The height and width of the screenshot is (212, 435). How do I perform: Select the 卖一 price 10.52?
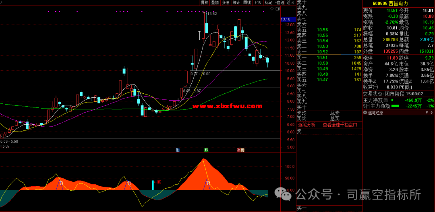322,52
